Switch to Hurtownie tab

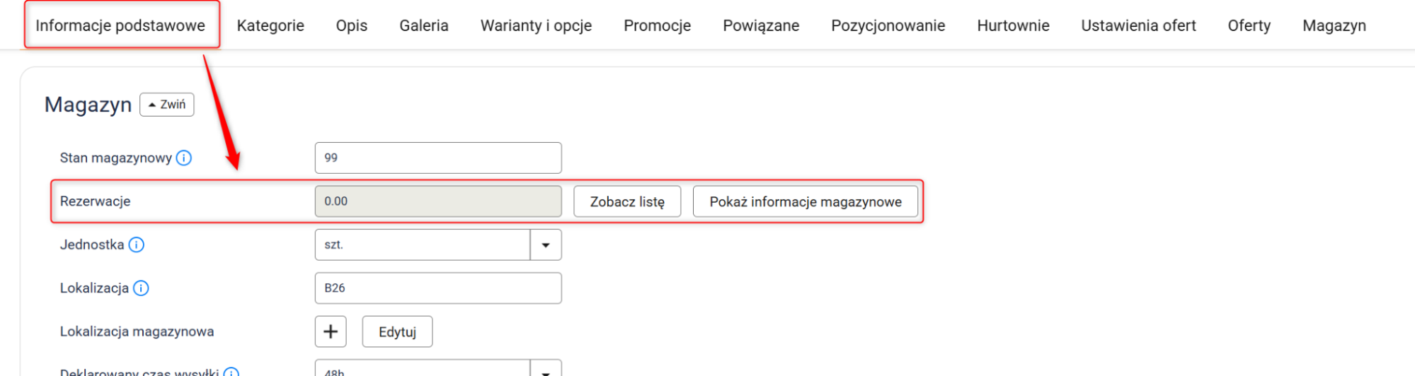[1013, 25]
